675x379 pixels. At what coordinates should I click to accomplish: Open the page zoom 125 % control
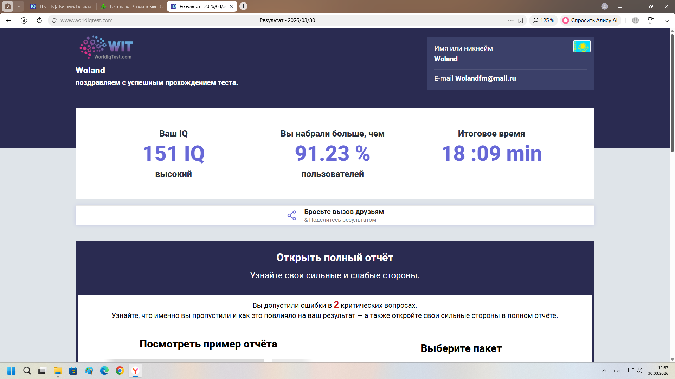pos(543,20)
